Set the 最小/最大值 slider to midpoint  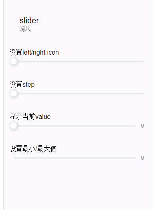click(74, 158)
